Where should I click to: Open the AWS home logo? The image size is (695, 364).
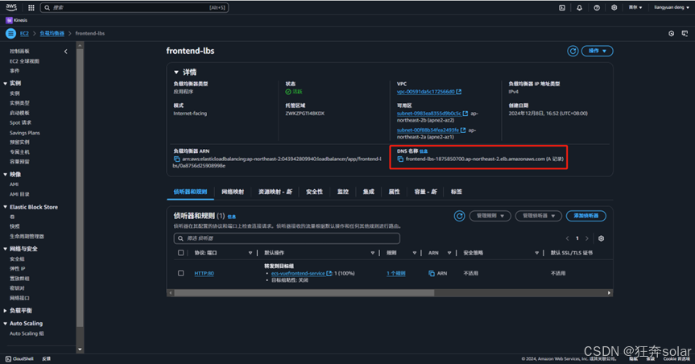click(x=11, y=7)
